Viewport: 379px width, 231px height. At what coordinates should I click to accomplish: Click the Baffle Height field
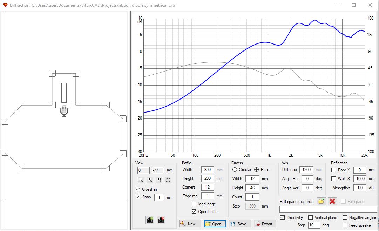208,178
